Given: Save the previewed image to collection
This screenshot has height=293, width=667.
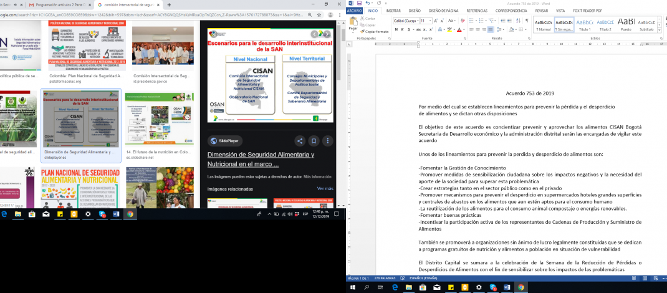Looking at the screenshot, I should click(x=314, y=141).
